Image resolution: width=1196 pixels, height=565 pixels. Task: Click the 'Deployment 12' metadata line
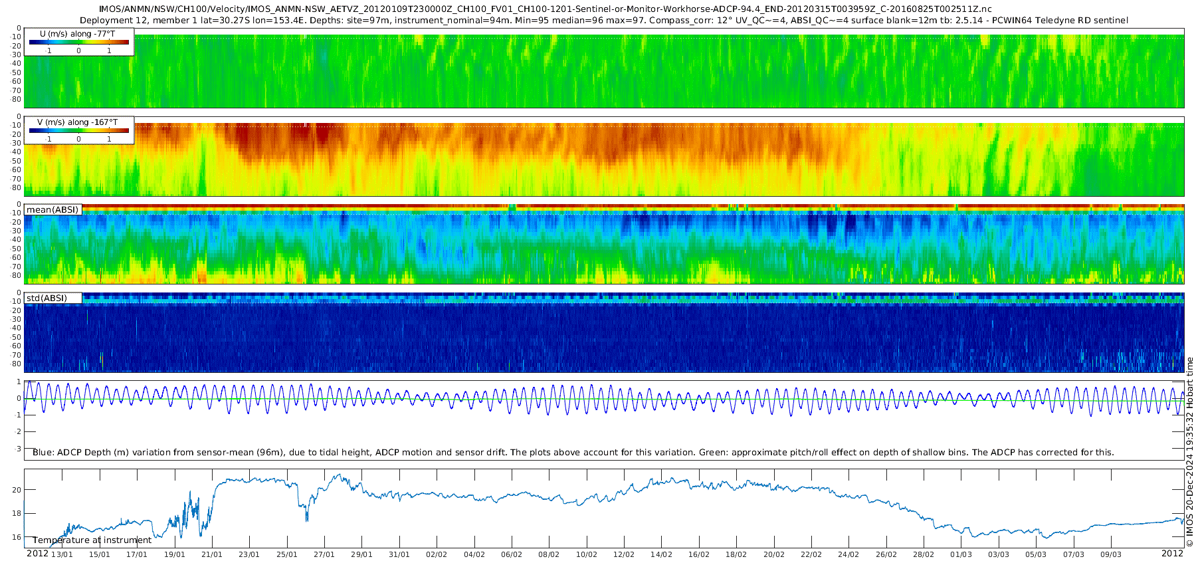(x=603, y=20)
